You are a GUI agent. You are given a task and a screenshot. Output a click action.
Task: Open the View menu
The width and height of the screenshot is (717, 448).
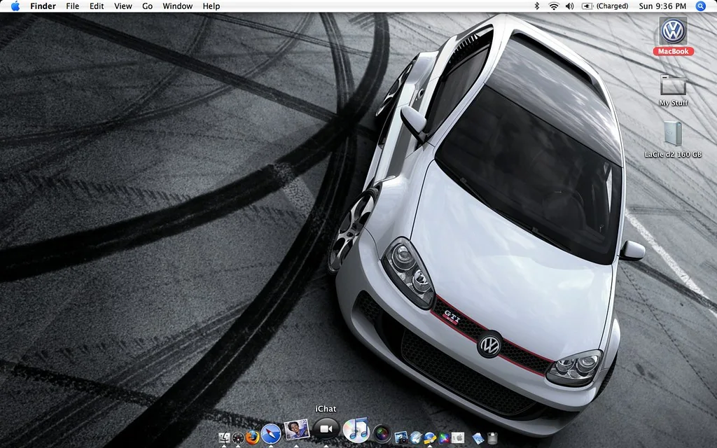click(x=123, y=6)
